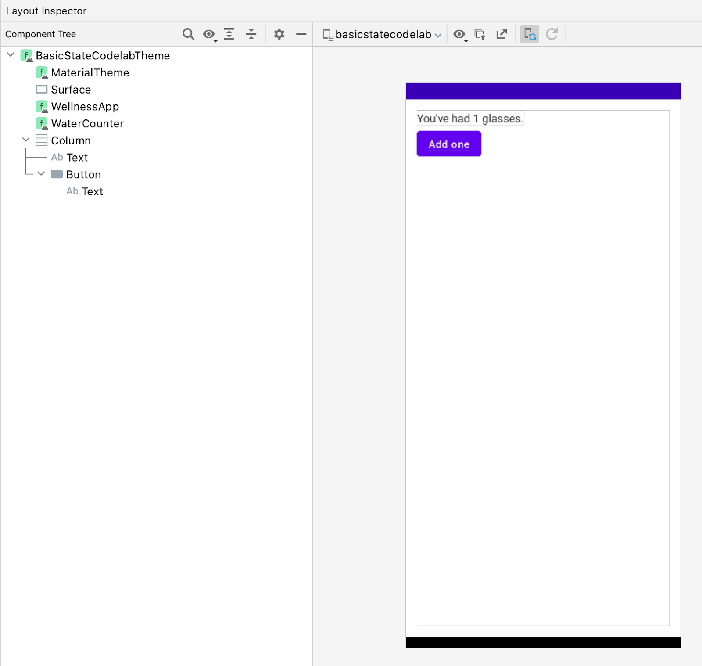Click the purple app bar in the preview
Image resolution: width=702 pixels, height=666 pixels.
click(543, 90)
